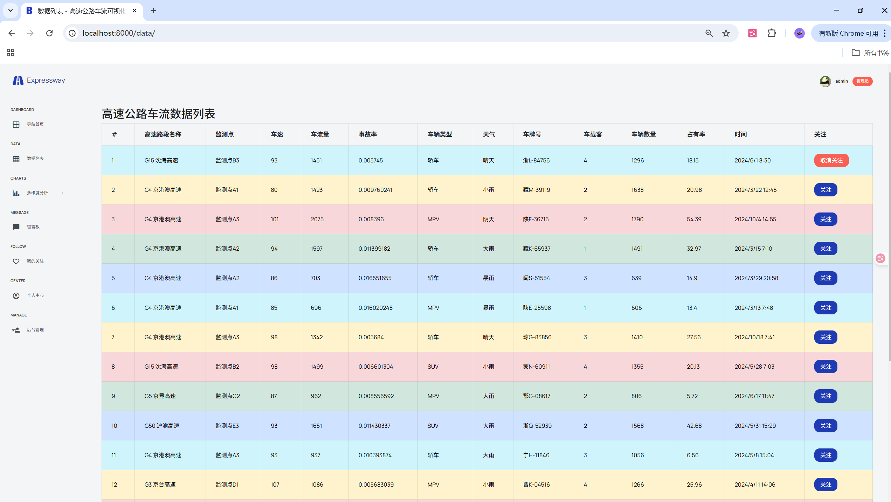
Task: Click the personal center user icon
Action: 16,296
